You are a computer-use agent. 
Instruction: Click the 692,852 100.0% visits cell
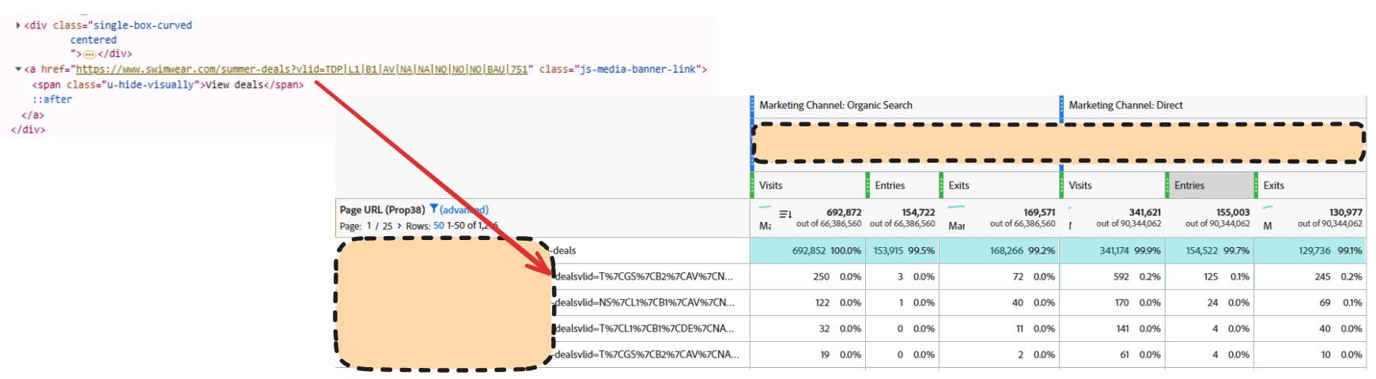point(807,250)
